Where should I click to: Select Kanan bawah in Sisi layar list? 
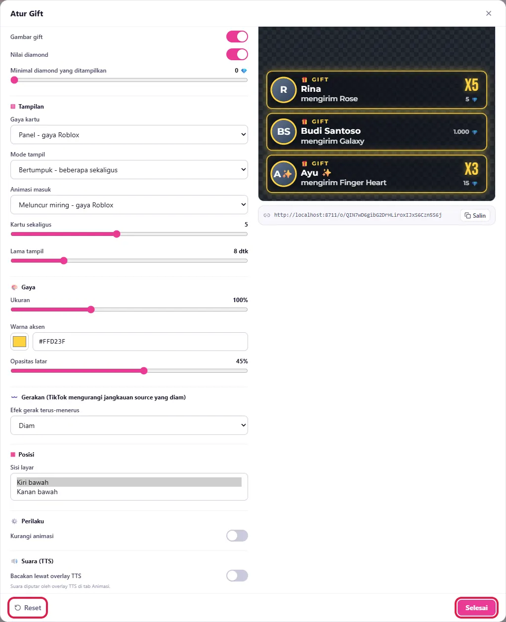point(129,492)
